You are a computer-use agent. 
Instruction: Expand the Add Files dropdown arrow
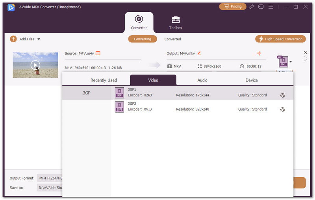[x=39, y=39]
